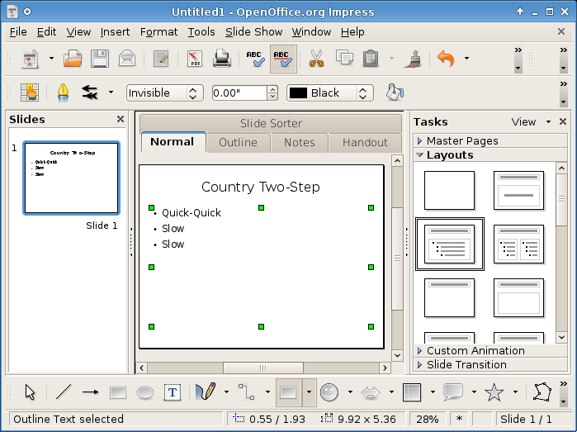Toggle AutoSpellcheck button
Viewport: 577px width, 432px height.
click(x=283, y=59)
